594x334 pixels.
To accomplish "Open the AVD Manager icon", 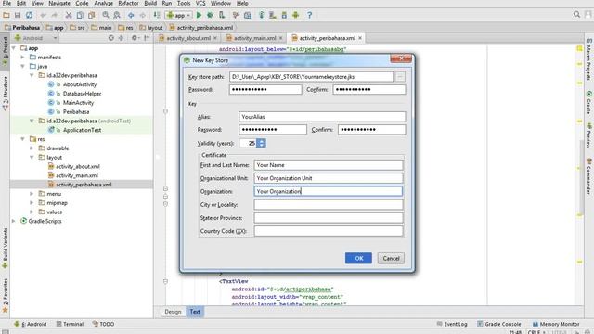I will (272, 15).
